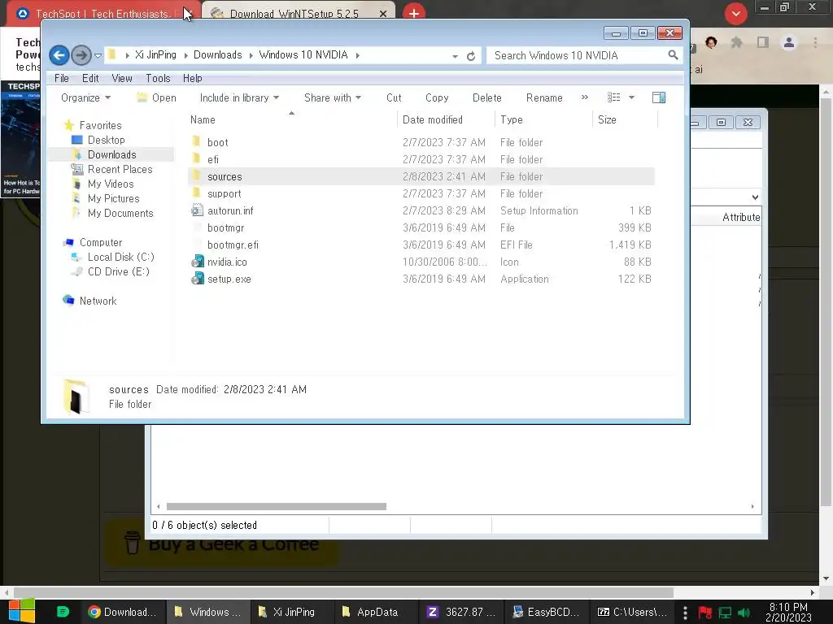Screen dimensions: 833x624
Task: Select the autorun.inf file icon
Action: coord(197,210)
